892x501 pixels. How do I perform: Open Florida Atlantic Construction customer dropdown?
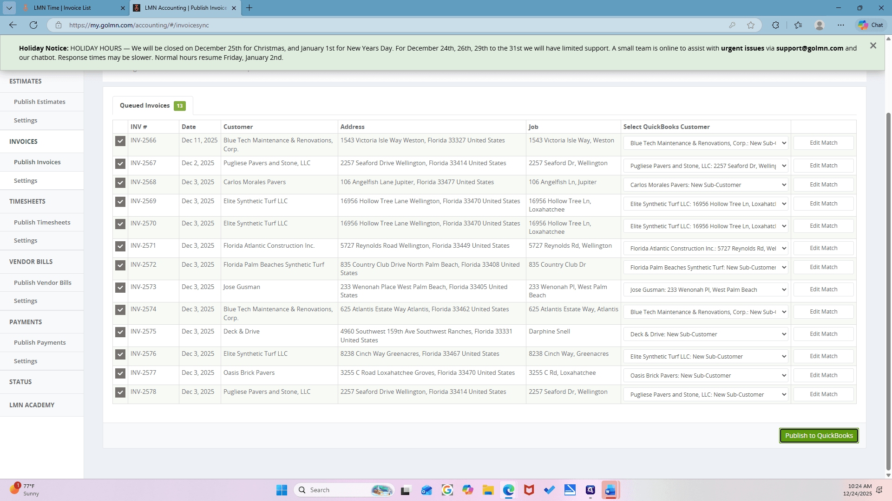click(x=706, y=248)
